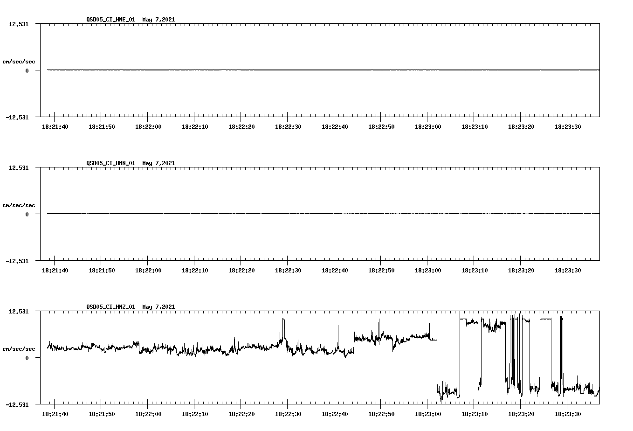Select the May 7,2021 date label on top plot
The image size is (633, 431).
click(x=158, y=20)
